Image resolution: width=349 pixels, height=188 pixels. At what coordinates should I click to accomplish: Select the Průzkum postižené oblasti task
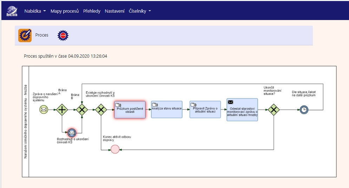[x=130, y=110]
